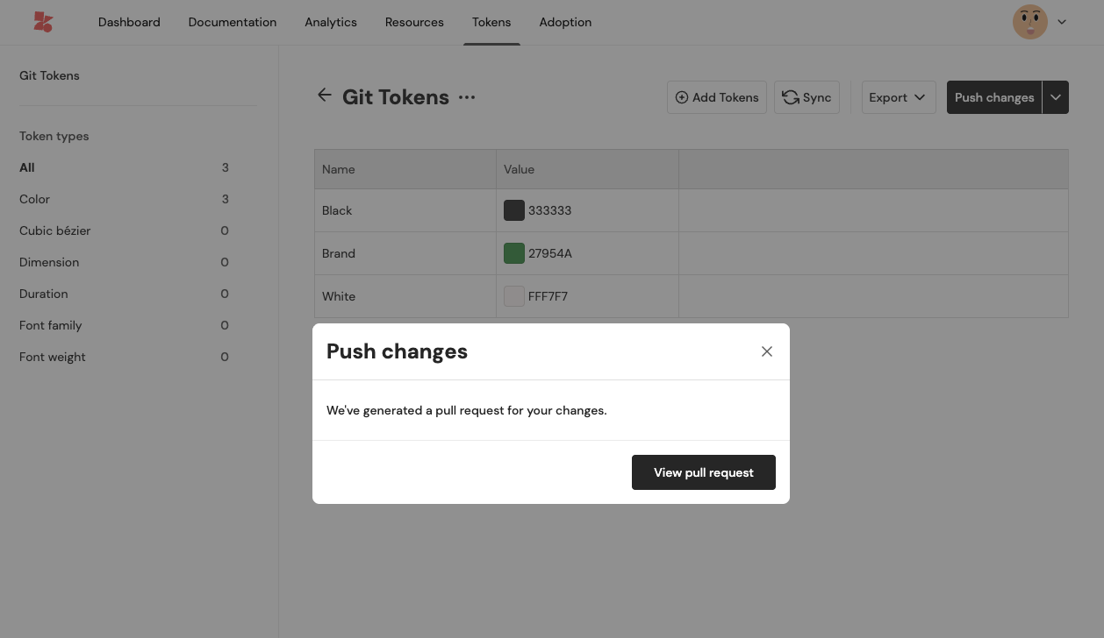Click the Sync refresh button
The width and height of the screenshot is (1104, 638).
click(806, 97)
